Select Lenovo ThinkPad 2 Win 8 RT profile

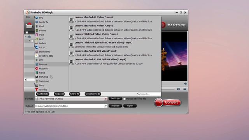click(115, 45)
